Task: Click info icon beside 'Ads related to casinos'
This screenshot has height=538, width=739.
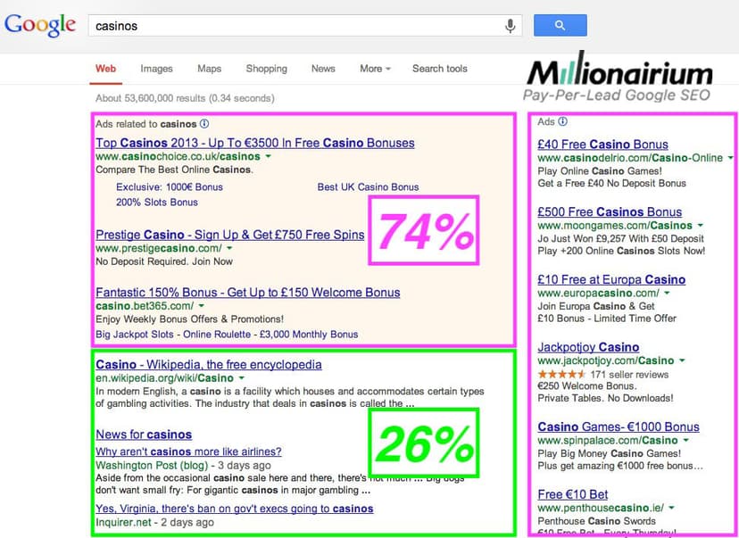Action: (x=204, y=124)
